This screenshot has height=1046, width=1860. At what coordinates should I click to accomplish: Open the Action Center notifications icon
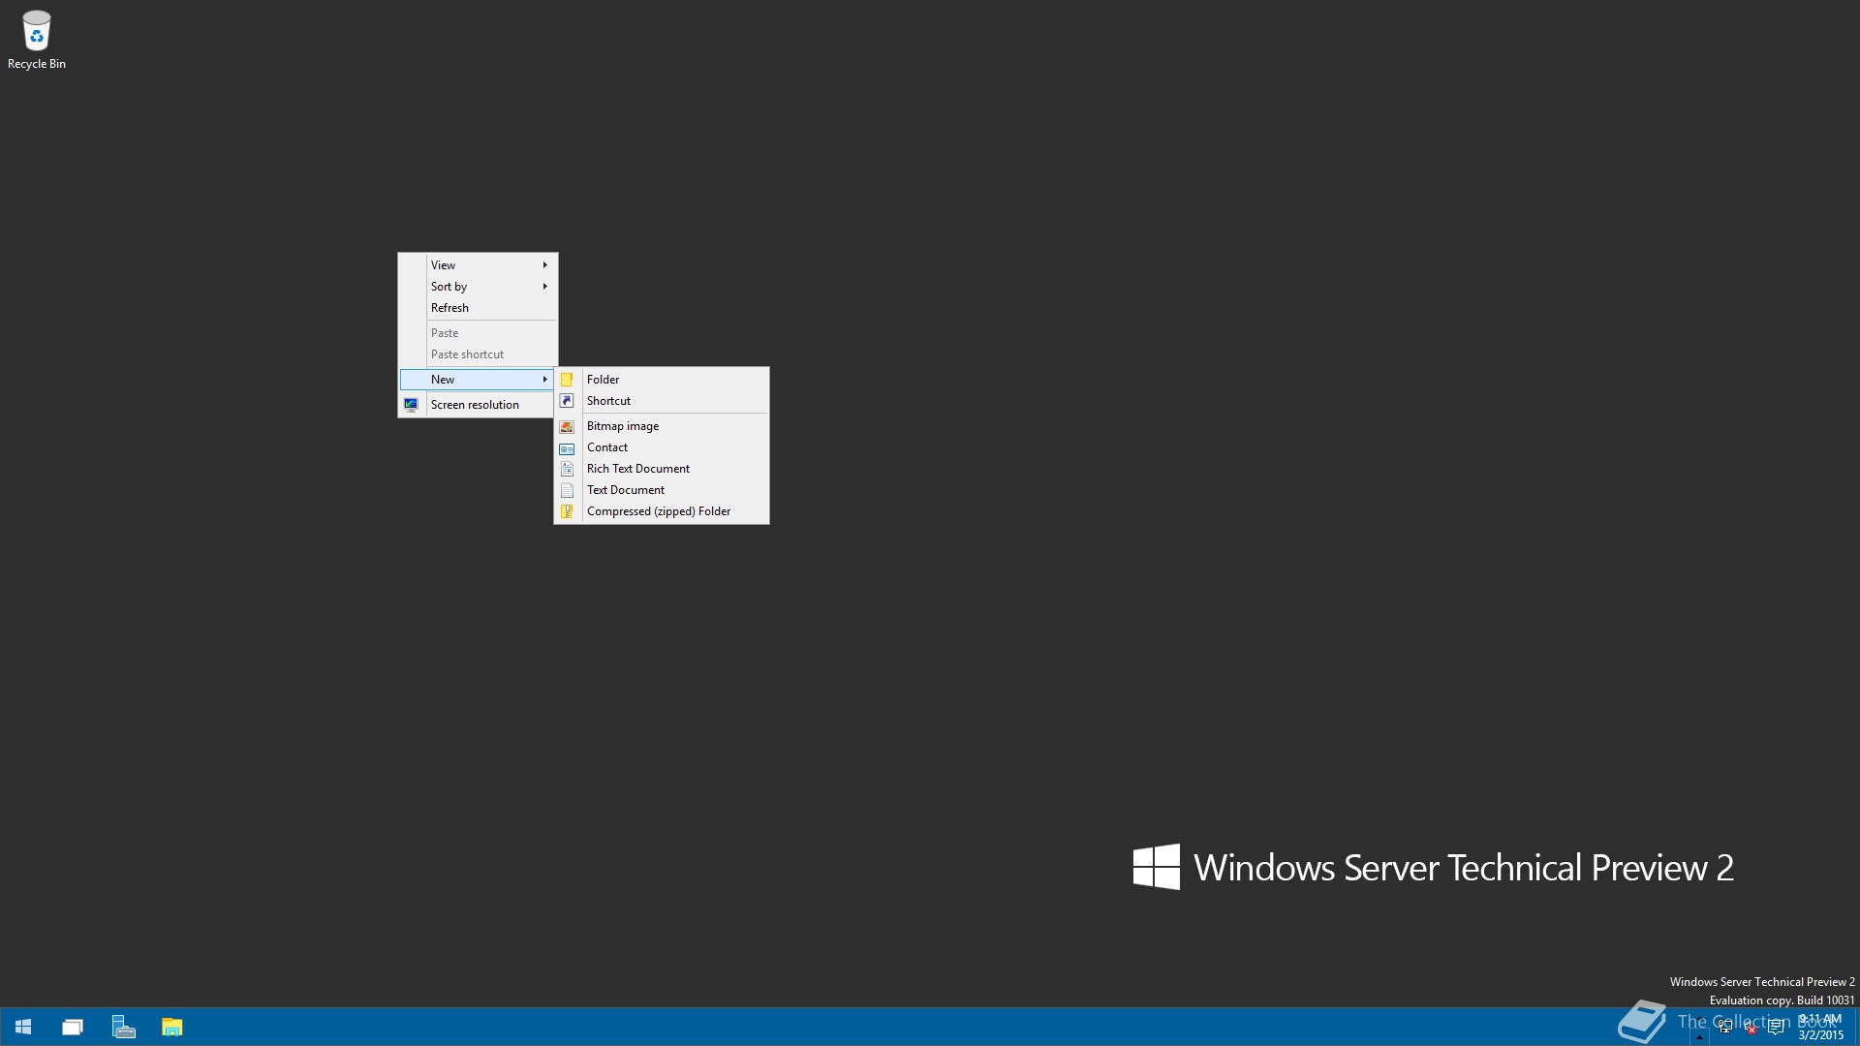pyautogui.click(x=1776, y=1028)
